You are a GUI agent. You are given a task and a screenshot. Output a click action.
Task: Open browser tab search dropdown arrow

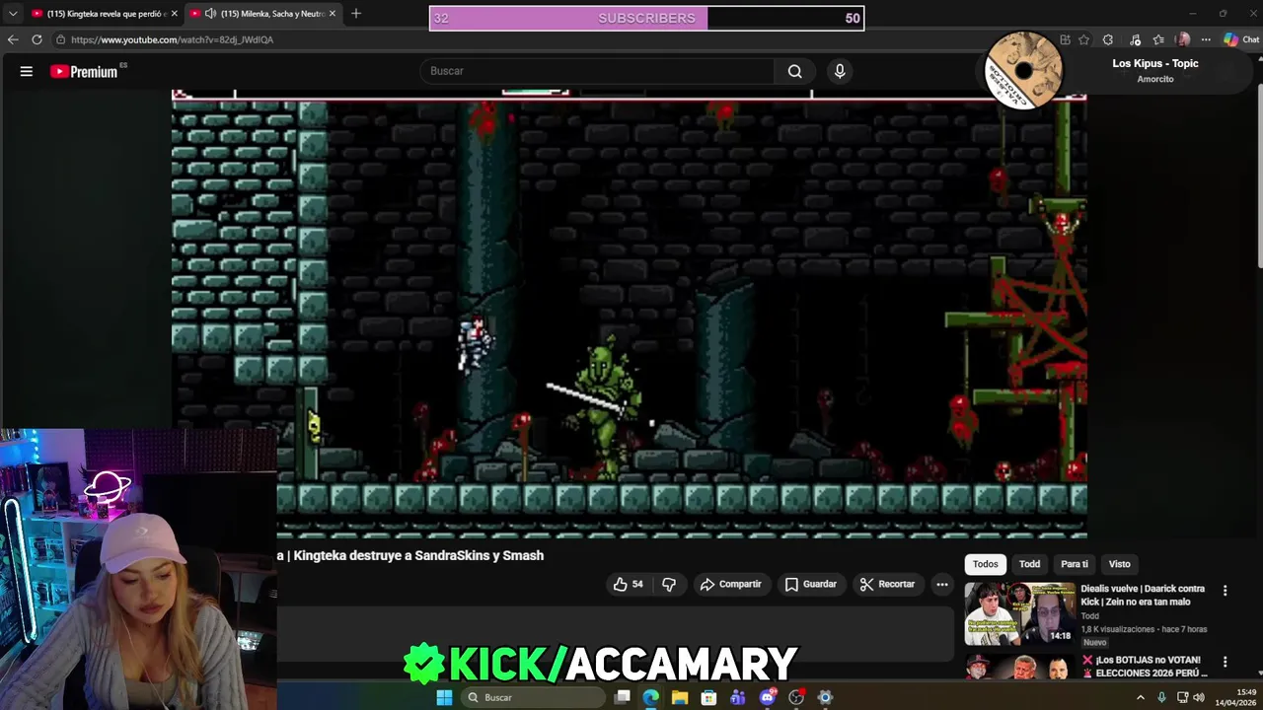[x=13, y=13]
